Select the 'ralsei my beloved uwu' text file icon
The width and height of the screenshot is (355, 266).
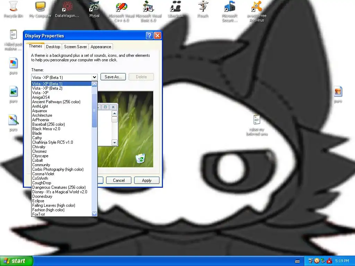click(x=257, y=119)
